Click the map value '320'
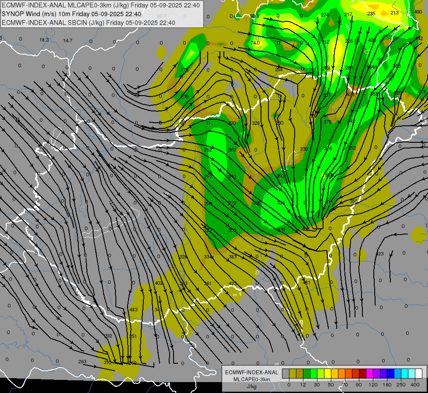This screenshot has width=428, height=393. tap(232, 123)
